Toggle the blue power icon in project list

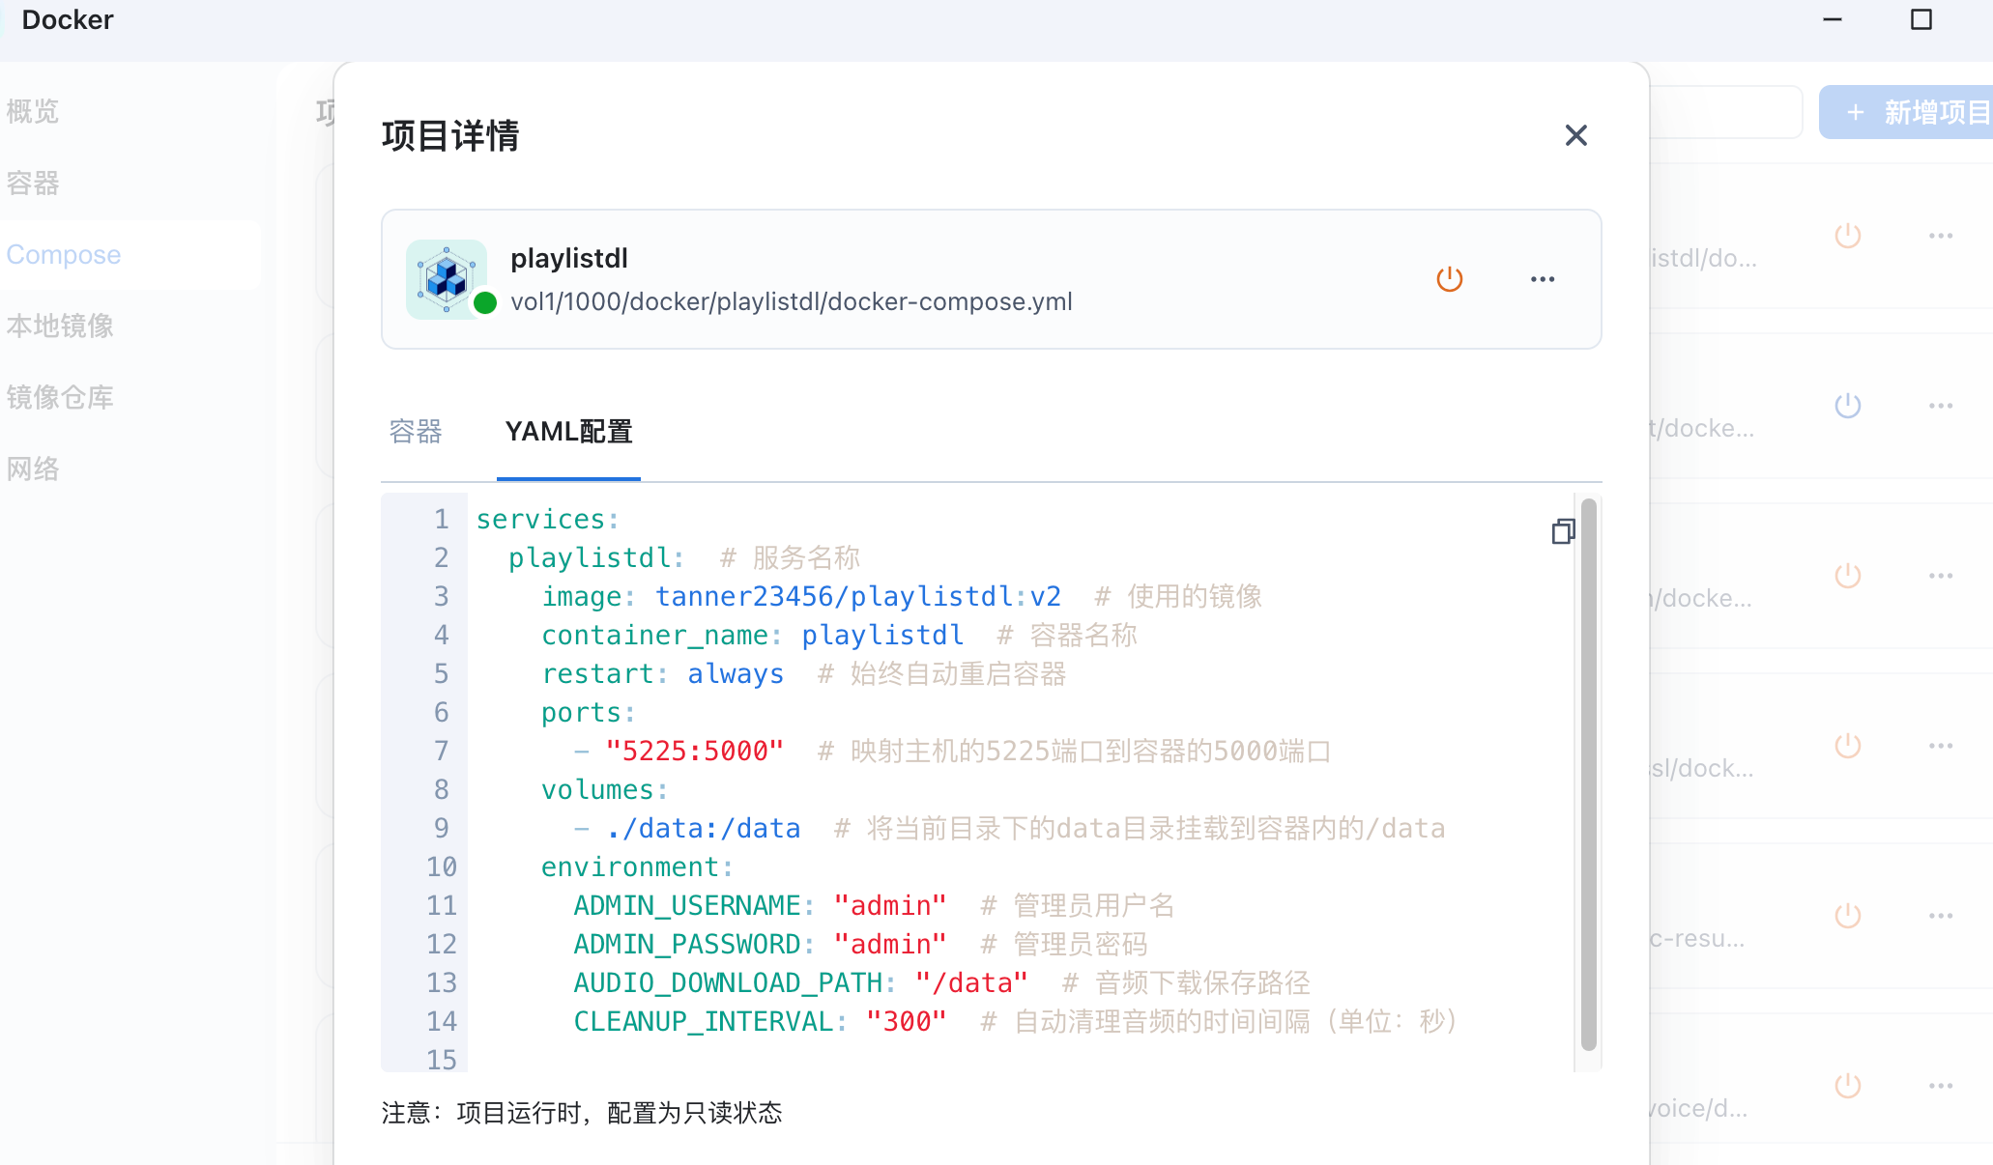(x=1847, y=406)
